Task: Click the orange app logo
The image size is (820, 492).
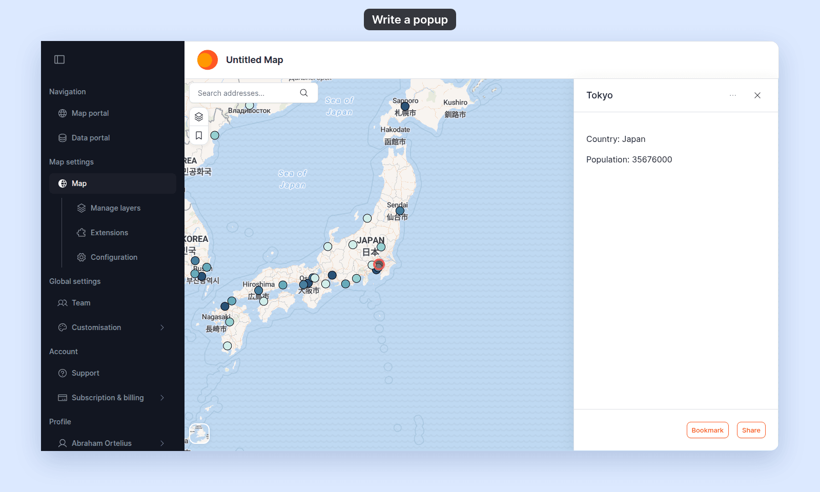Action: [208, 60]
